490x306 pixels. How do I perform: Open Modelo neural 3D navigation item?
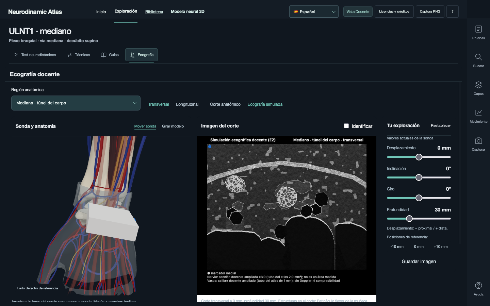[x=187, y=12]
